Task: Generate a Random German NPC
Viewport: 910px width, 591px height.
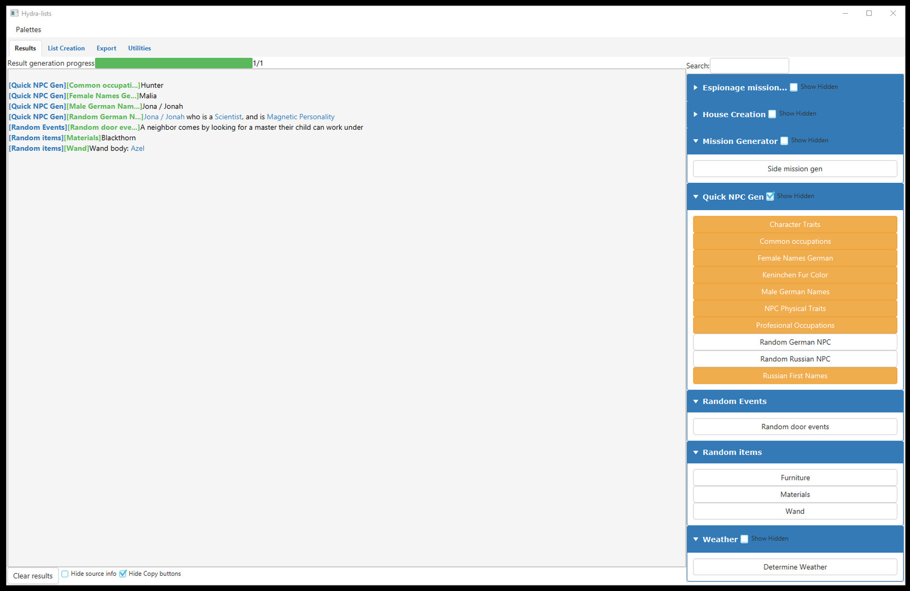Action: (x=795, y=343)
